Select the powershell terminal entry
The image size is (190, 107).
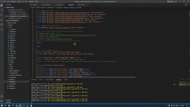[x=184, y=82]
